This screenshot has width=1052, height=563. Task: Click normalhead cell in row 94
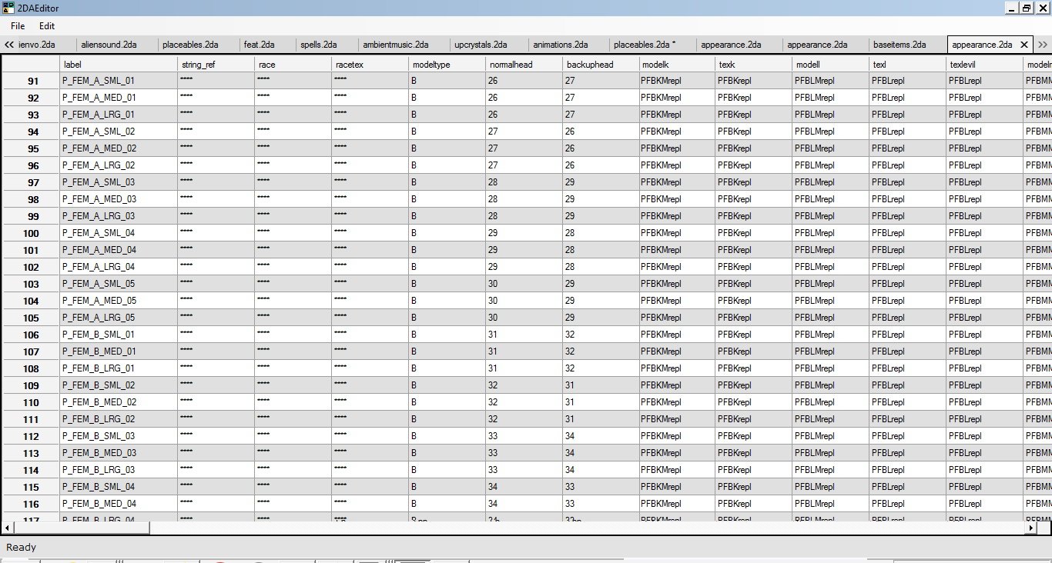(x=524, y=132)
